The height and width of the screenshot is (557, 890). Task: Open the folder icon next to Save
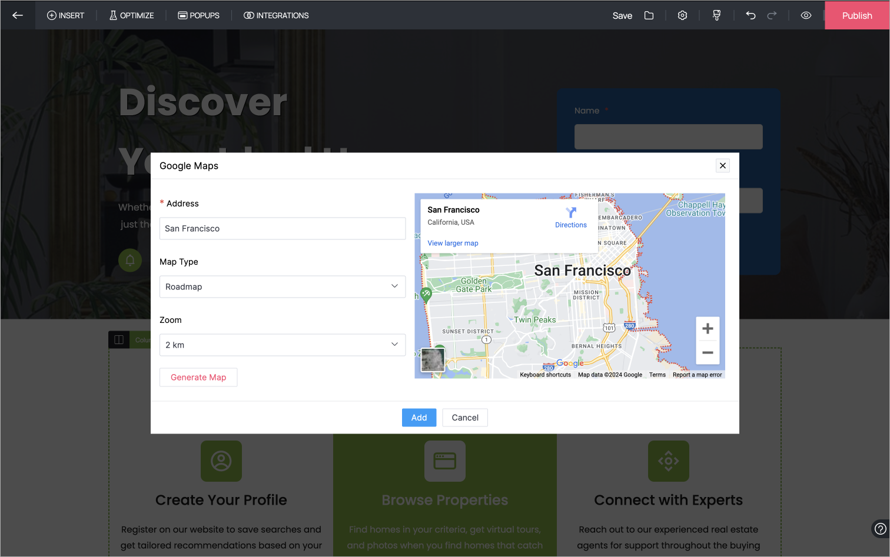point(649,15)
